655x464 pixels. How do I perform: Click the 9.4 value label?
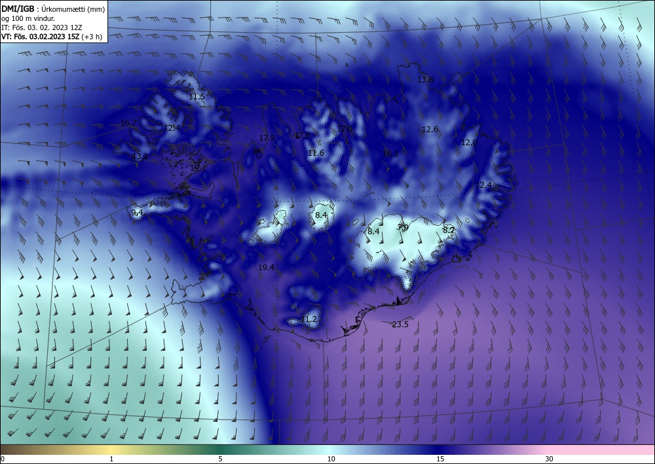point(137,213)
